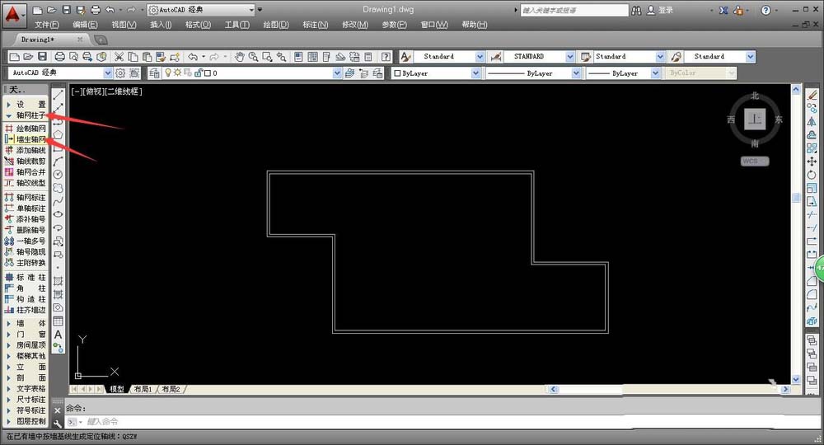Select the Circle draw tool
824x445 pixels.
pos(59,175)
